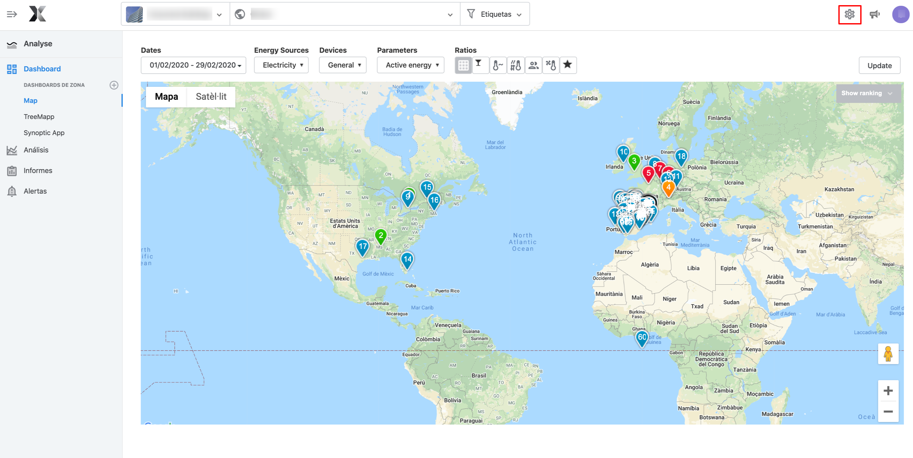
Task: Switch map to Mapa view
Action: click(x=167, y=97)
